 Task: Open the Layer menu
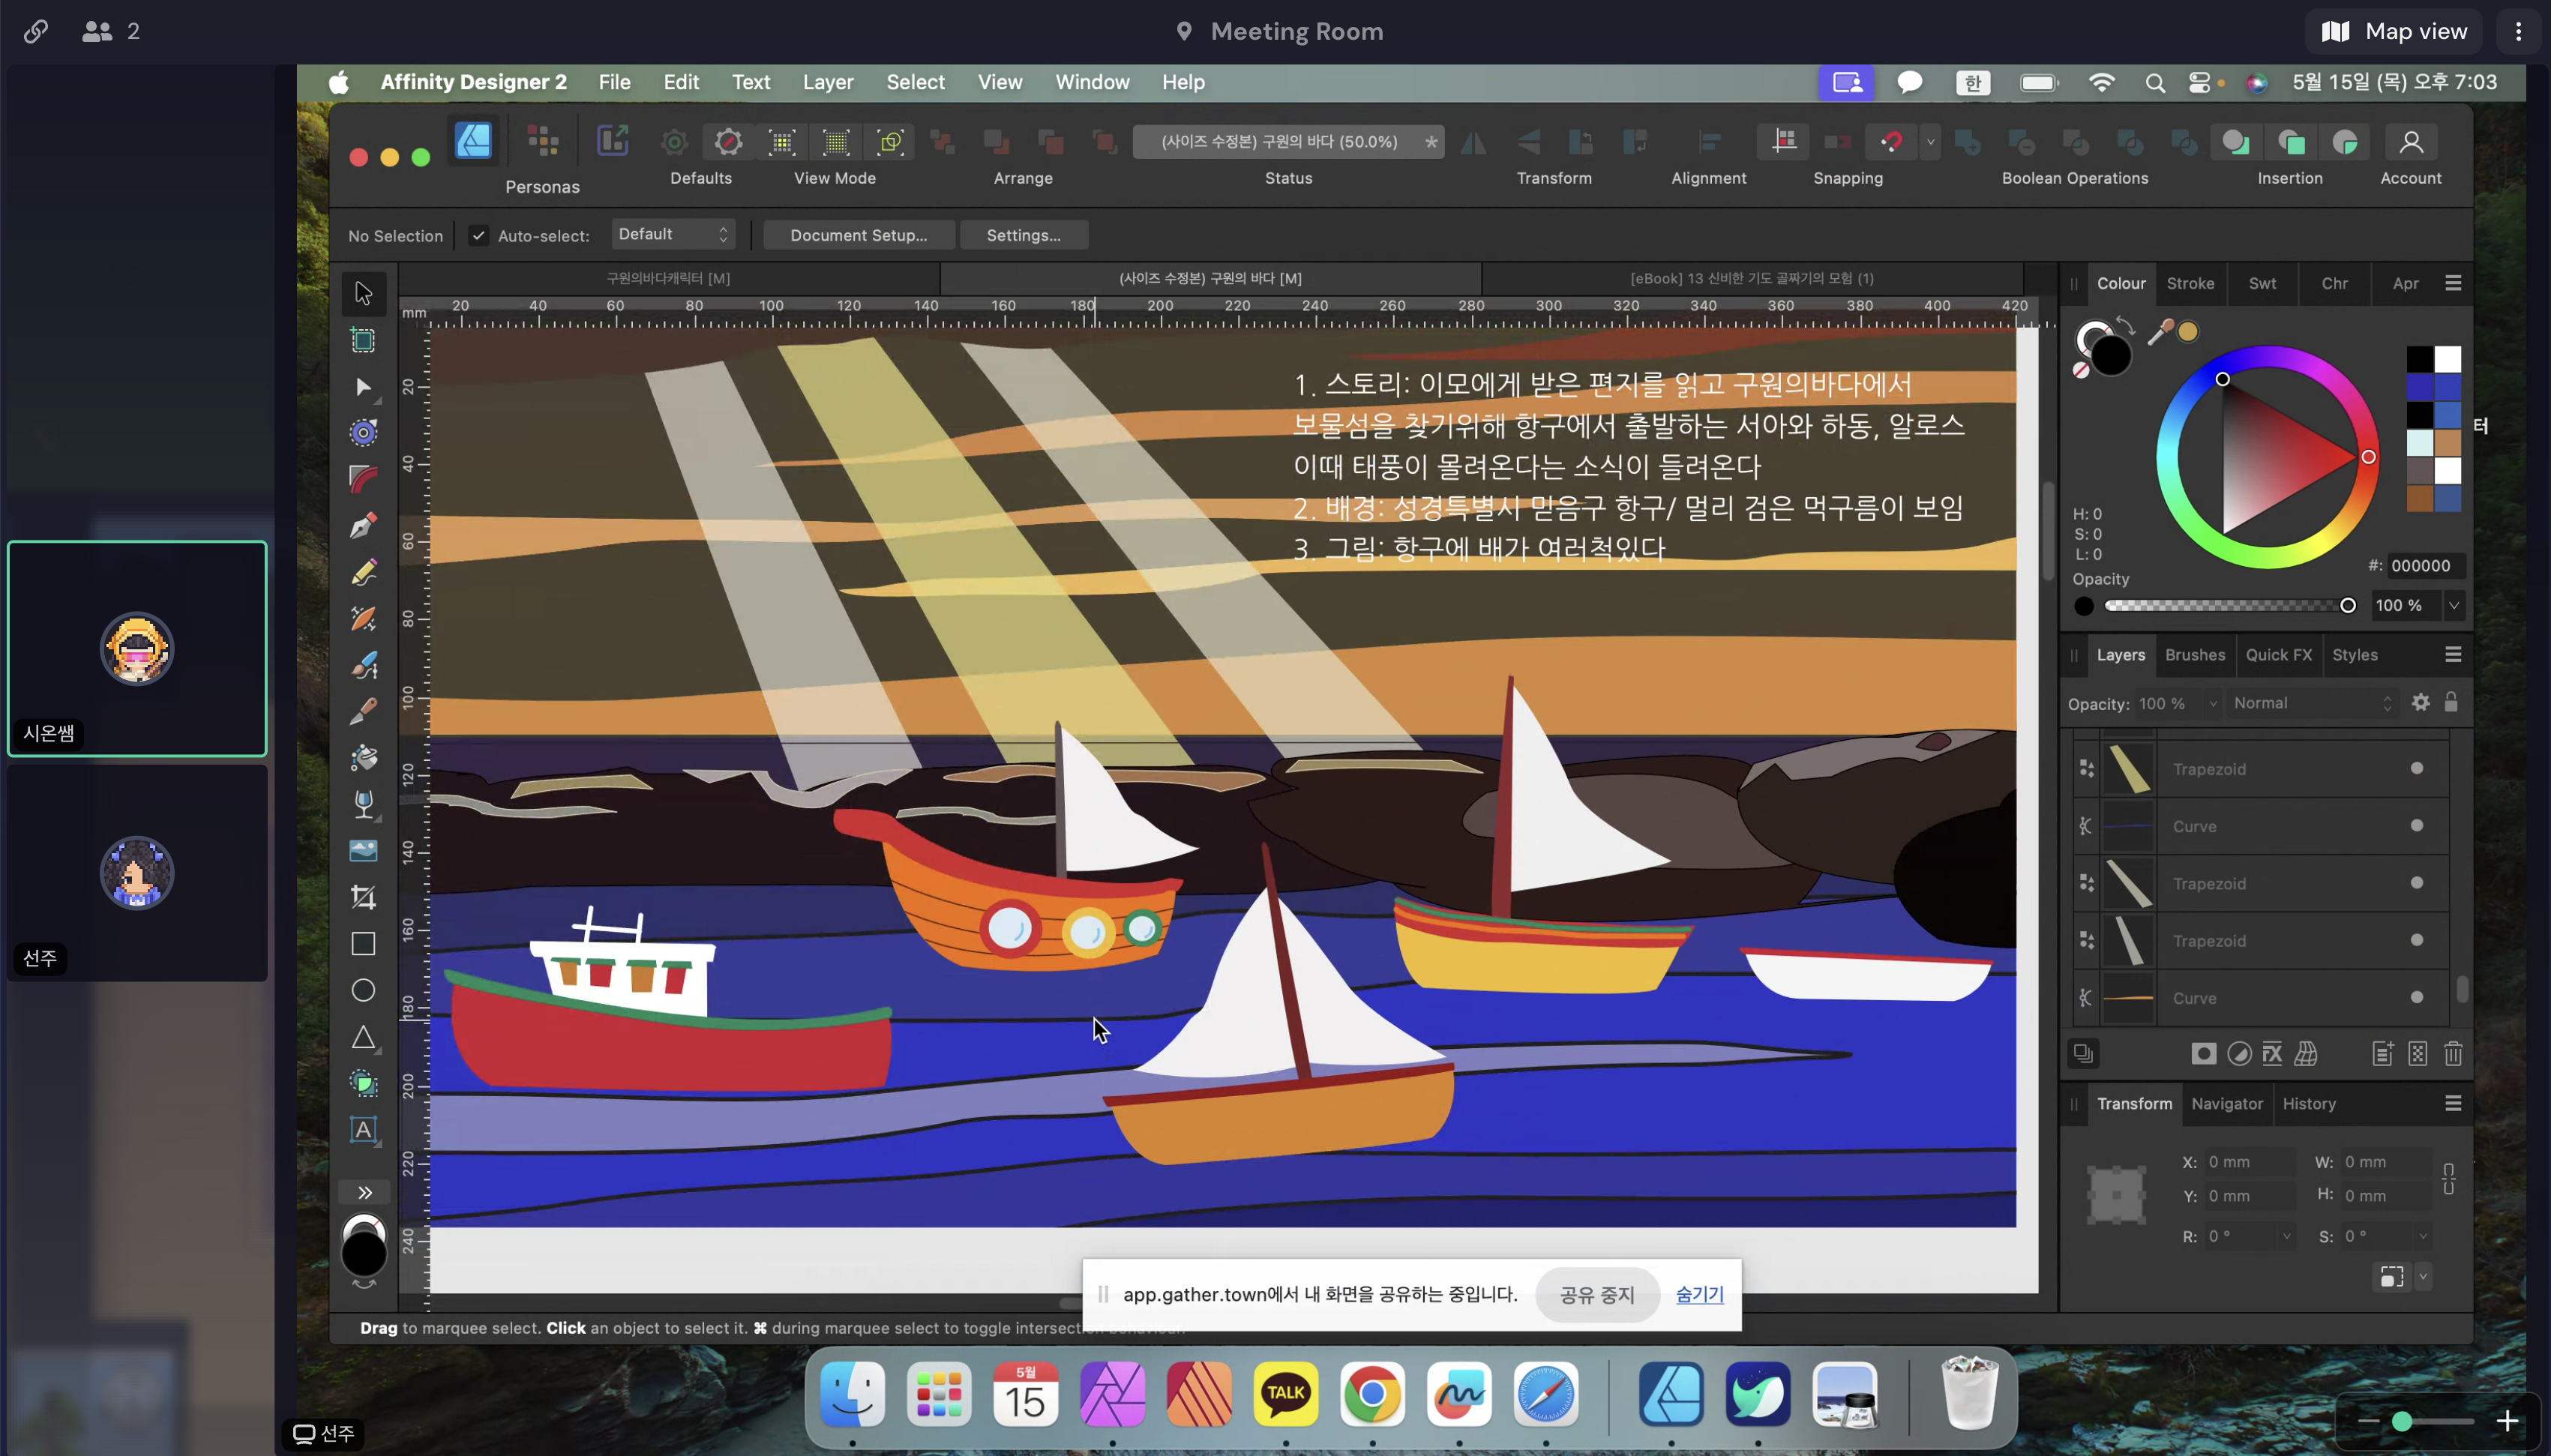[828, 82]
